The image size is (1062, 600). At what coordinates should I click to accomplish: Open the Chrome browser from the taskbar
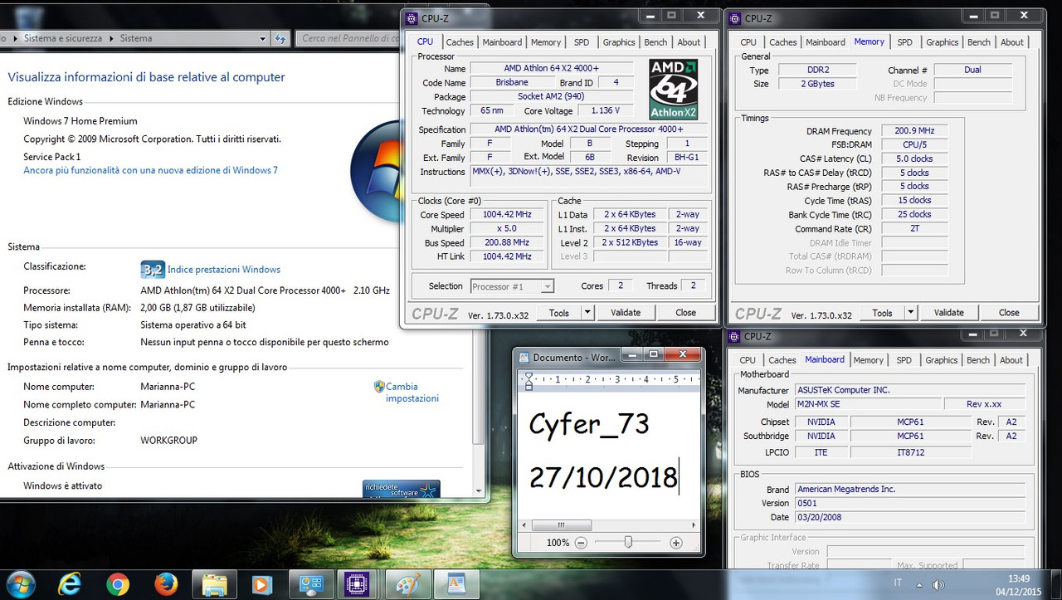pos(118,583)
